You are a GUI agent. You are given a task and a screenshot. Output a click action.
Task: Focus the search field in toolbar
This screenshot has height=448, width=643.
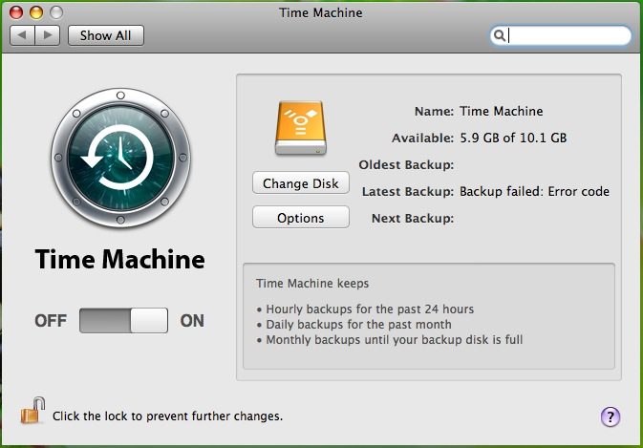click(561, 35)
